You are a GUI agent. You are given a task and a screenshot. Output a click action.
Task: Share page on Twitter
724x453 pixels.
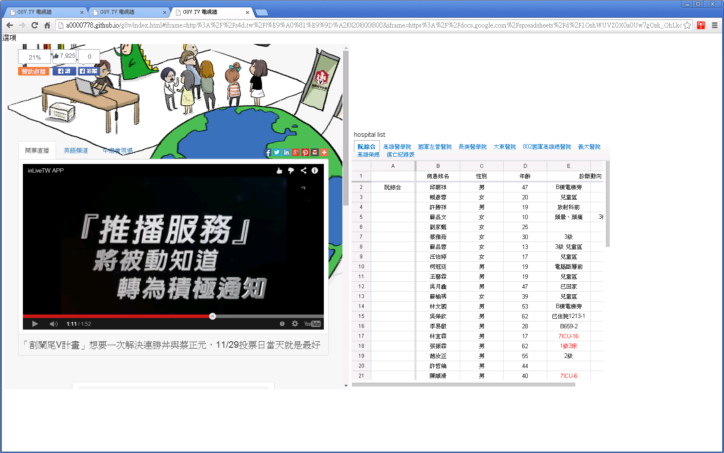(277, 152)
